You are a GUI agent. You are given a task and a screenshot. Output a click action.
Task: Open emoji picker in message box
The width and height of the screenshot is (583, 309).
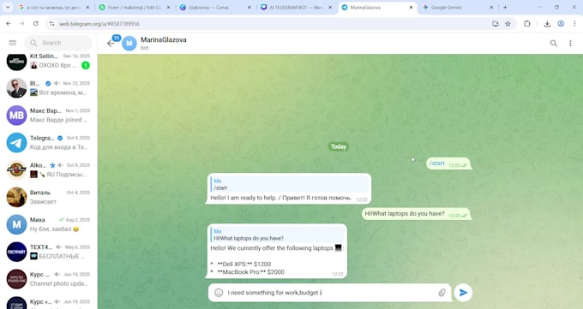point(219,293)
